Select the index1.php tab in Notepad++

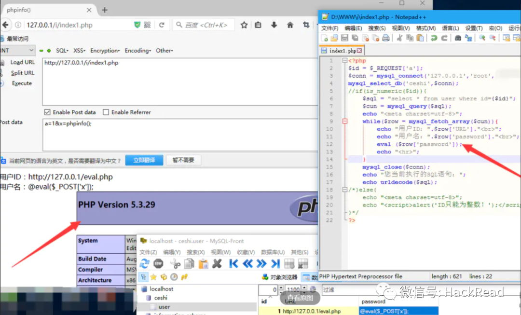point(341,51)
